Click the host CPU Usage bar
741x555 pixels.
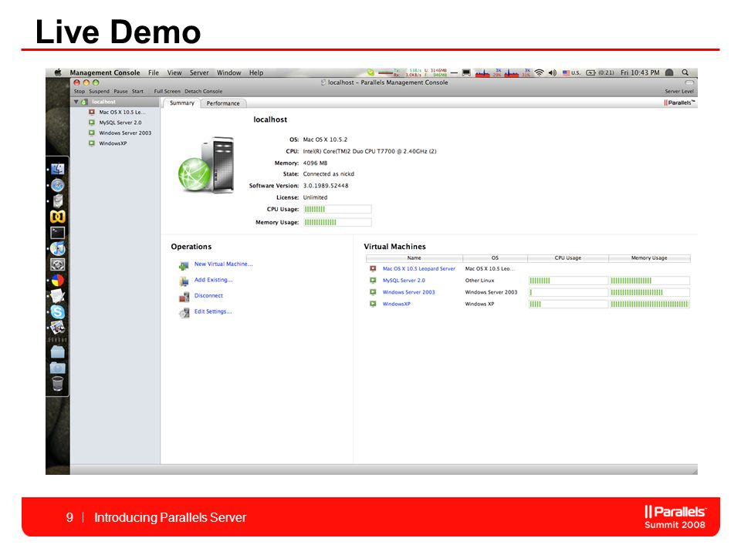337,209
